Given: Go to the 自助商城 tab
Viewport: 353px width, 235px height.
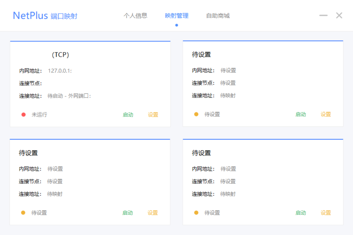Looking at the screenshot, I should [218, 16].
